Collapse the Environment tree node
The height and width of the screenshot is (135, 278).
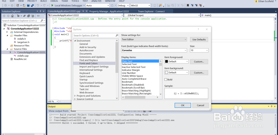pos(75,41)
